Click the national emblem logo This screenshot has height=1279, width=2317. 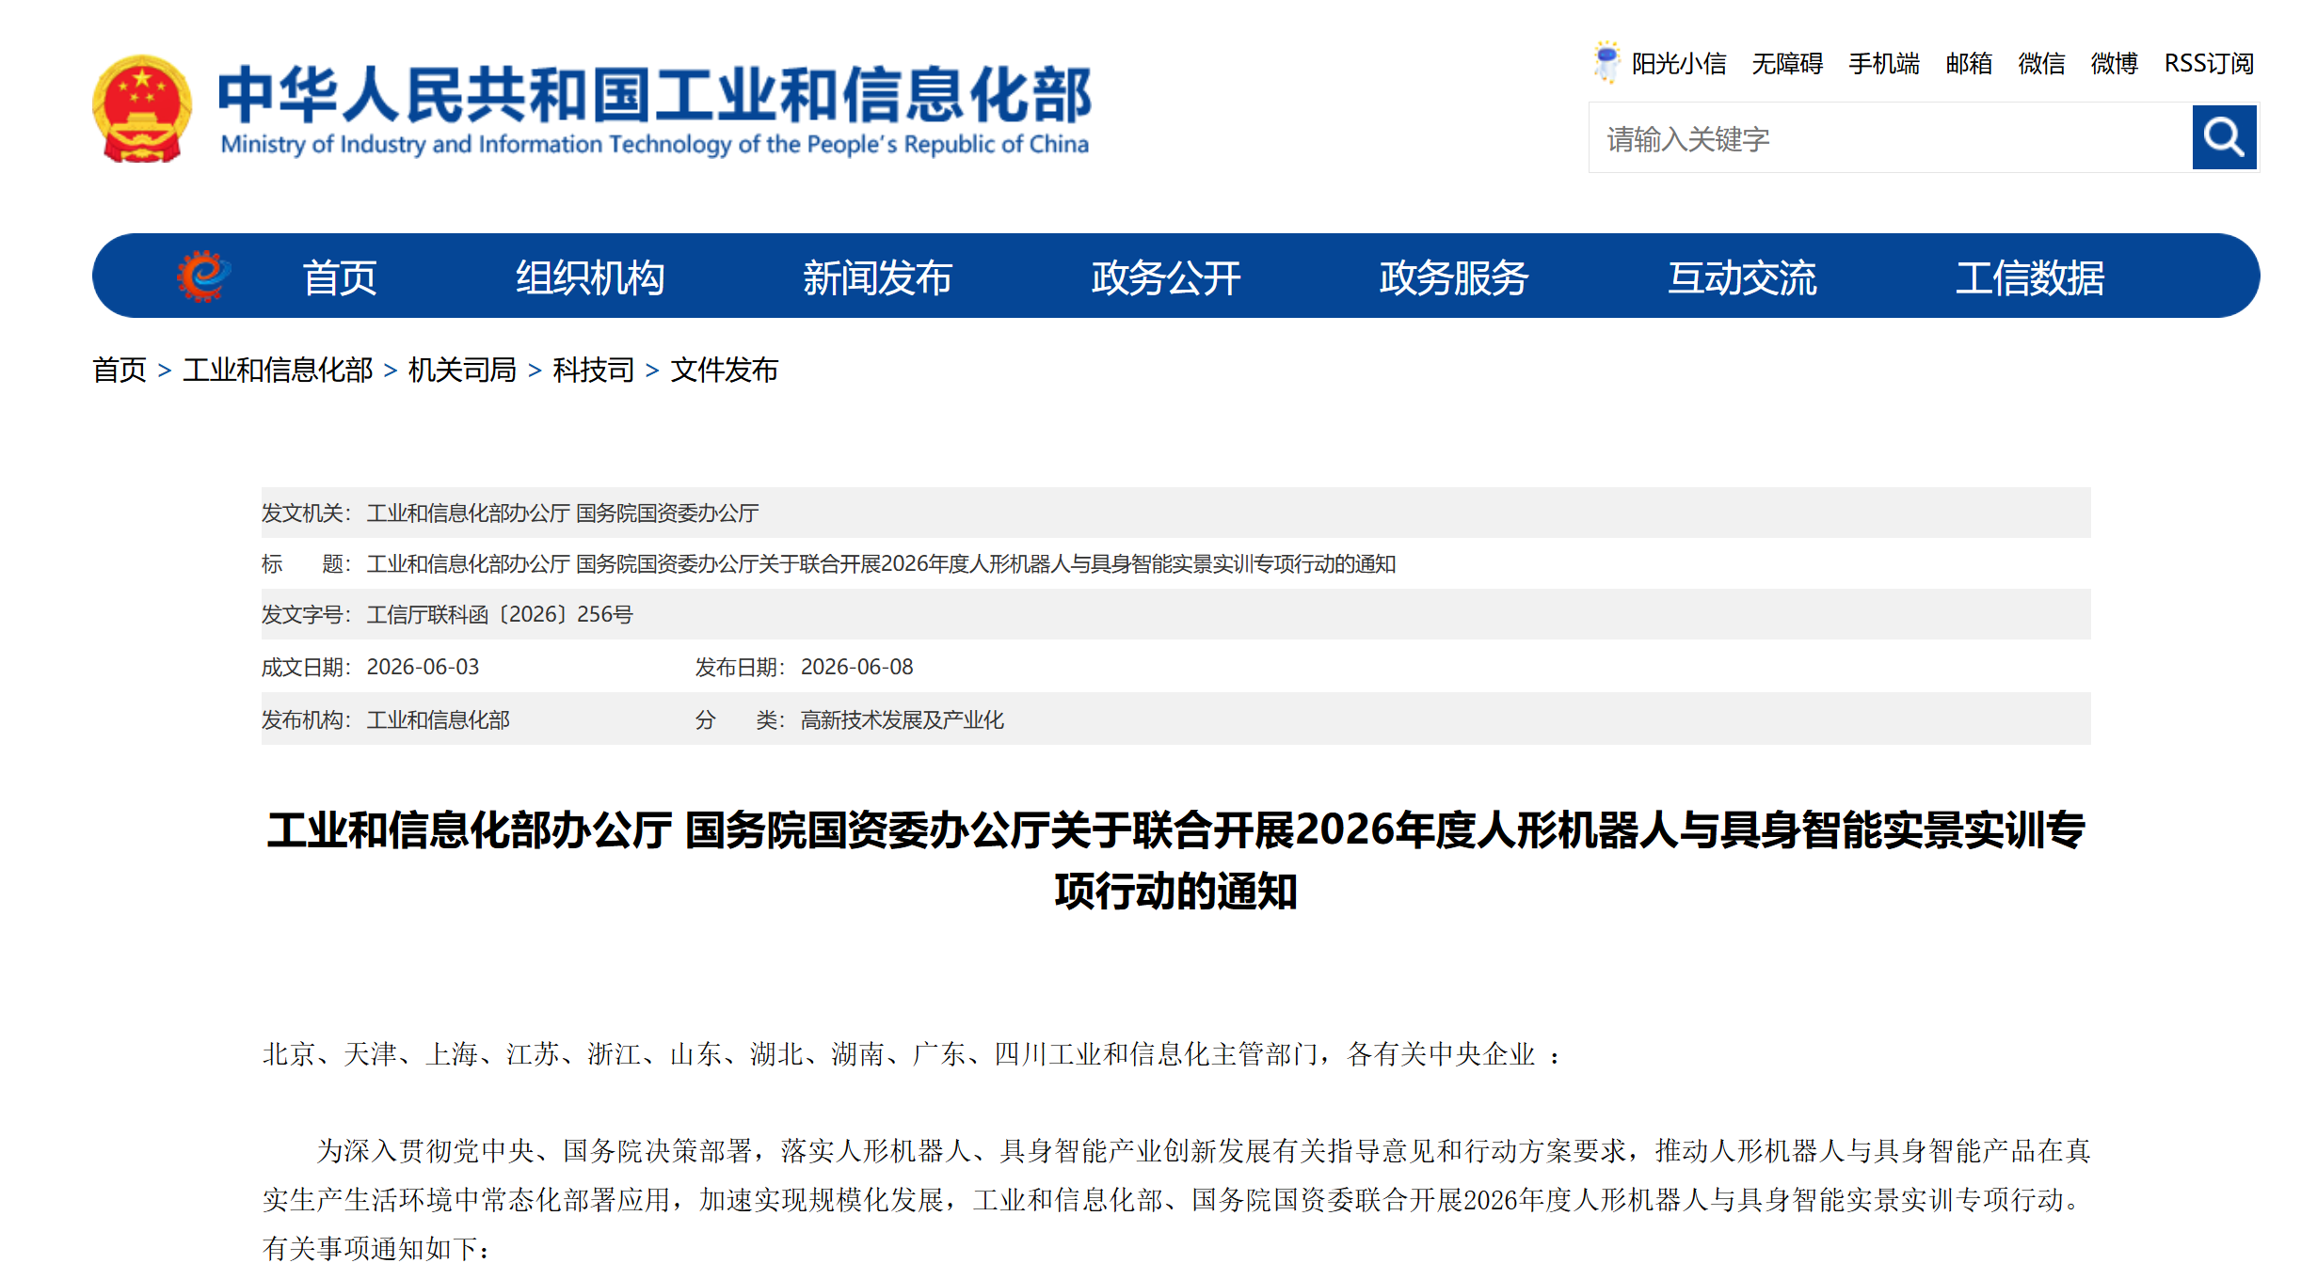click(x=142, y=109)
